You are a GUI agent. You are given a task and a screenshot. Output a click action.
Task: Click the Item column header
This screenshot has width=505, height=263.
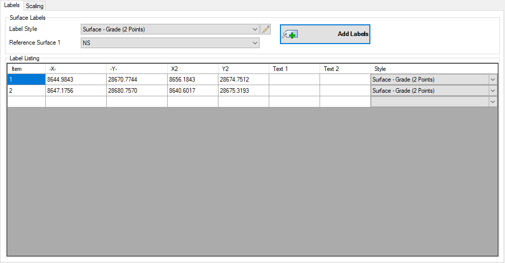click(26, 69)
